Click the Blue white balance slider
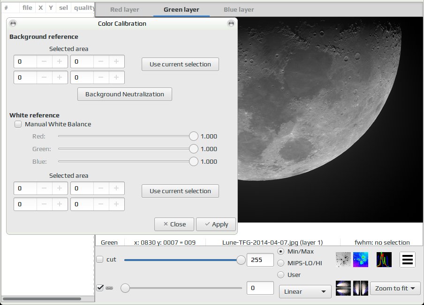The image size is (424, 305). coord(128,161)
